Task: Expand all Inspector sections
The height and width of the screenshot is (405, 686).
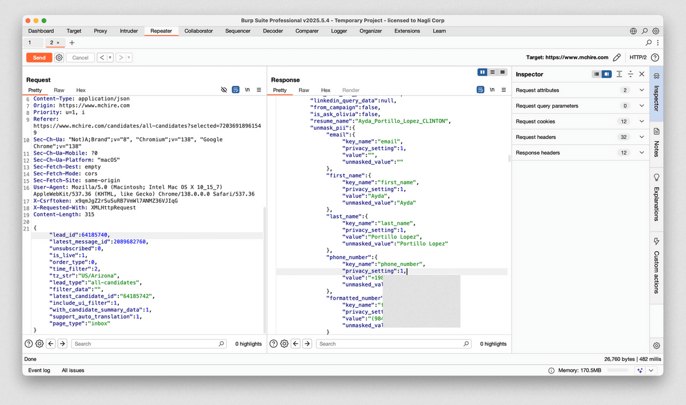Action: tap(619, 74)
